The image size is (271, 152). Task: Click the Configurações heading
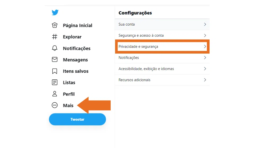tap(135, 13)
